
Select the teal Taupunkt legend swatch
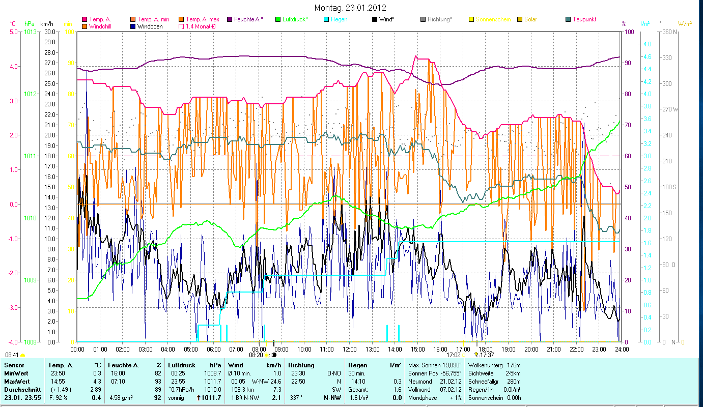(568, 19)
